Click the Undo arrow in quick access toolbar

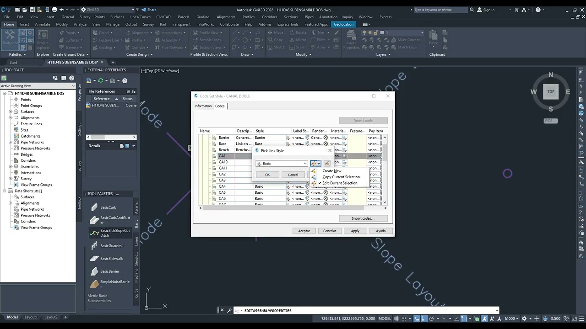click(x=62, y=10)
